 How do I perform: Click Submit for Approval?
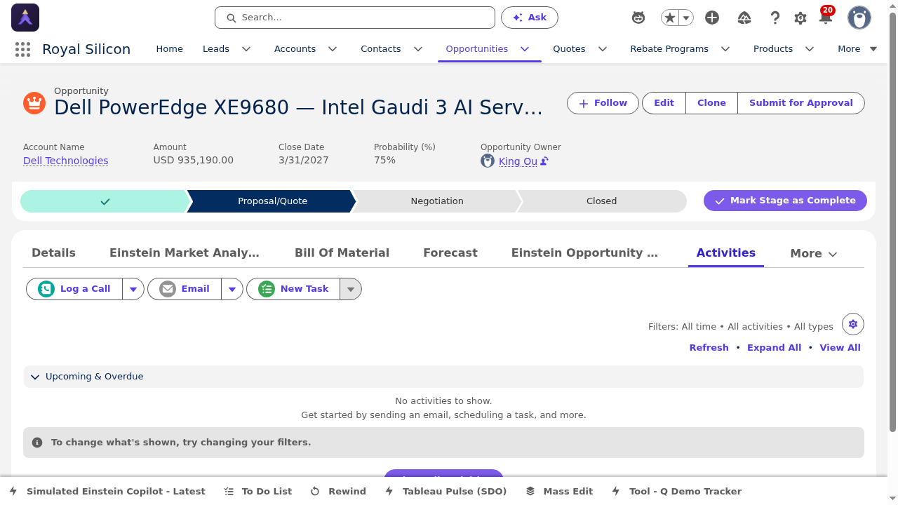[801, 103]
